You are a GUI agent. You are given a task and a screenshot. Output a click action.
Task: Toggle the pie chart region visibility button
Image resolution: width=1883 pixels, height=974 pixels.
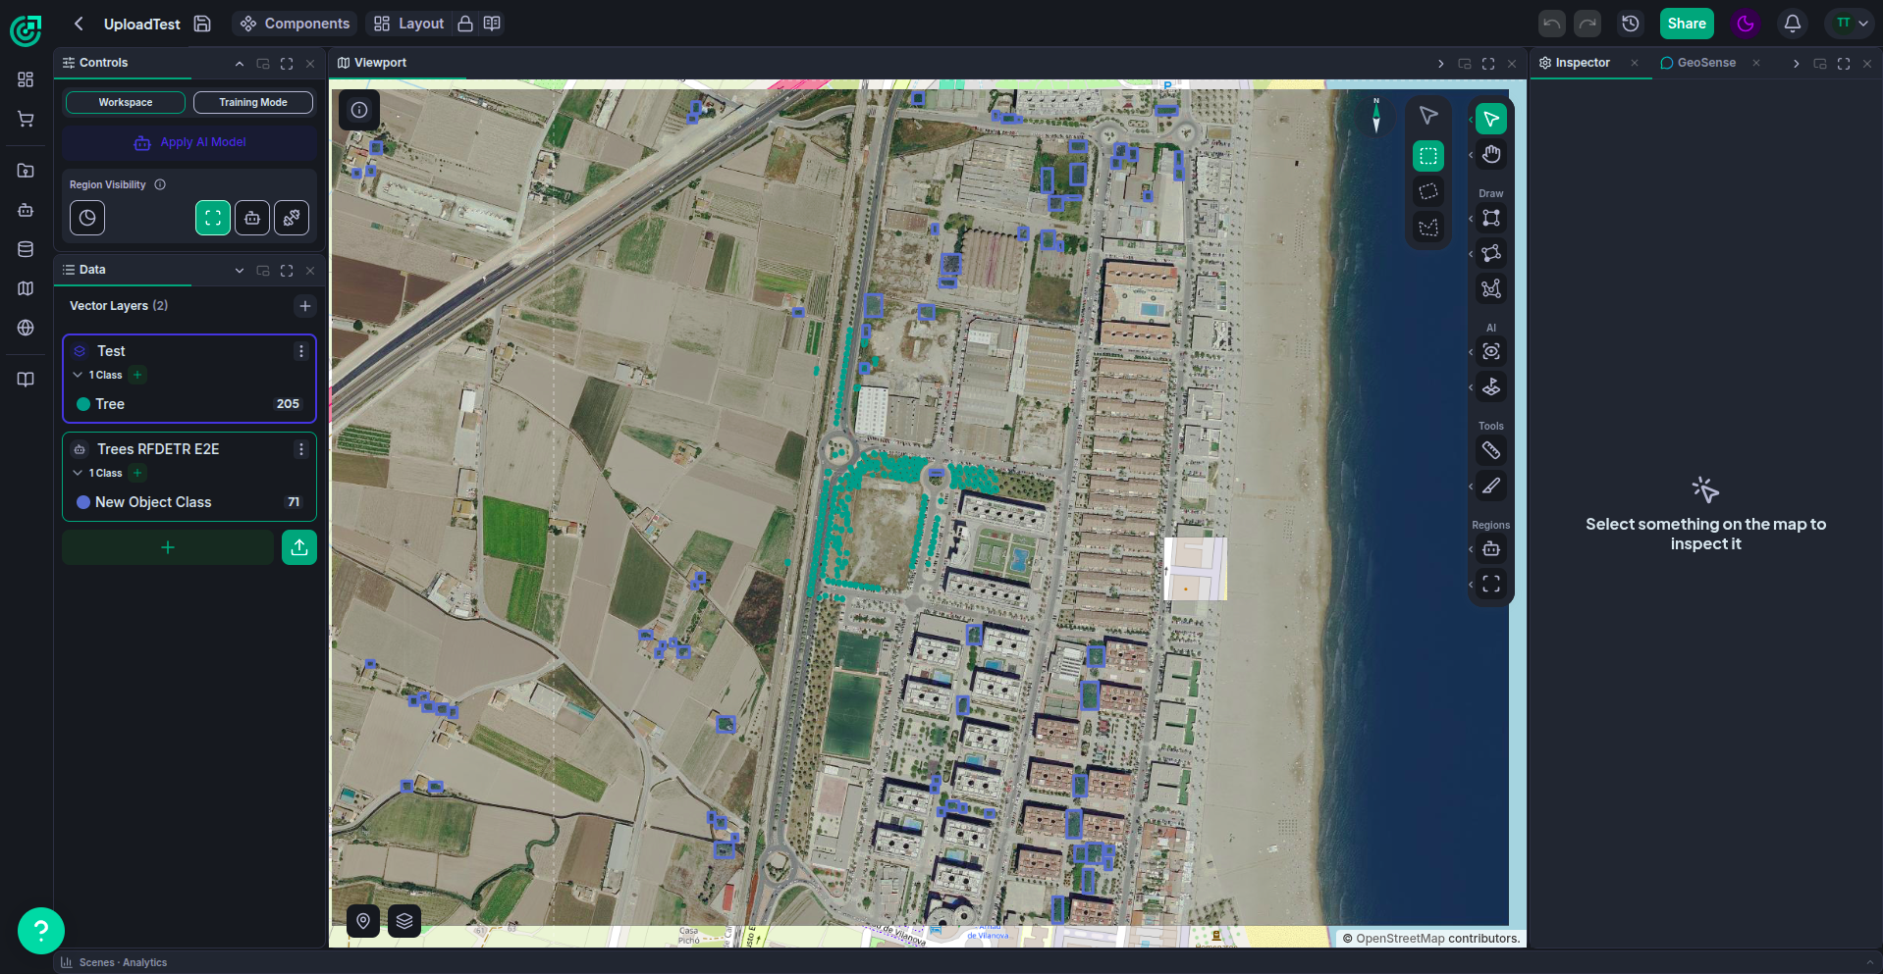[87, 218]
